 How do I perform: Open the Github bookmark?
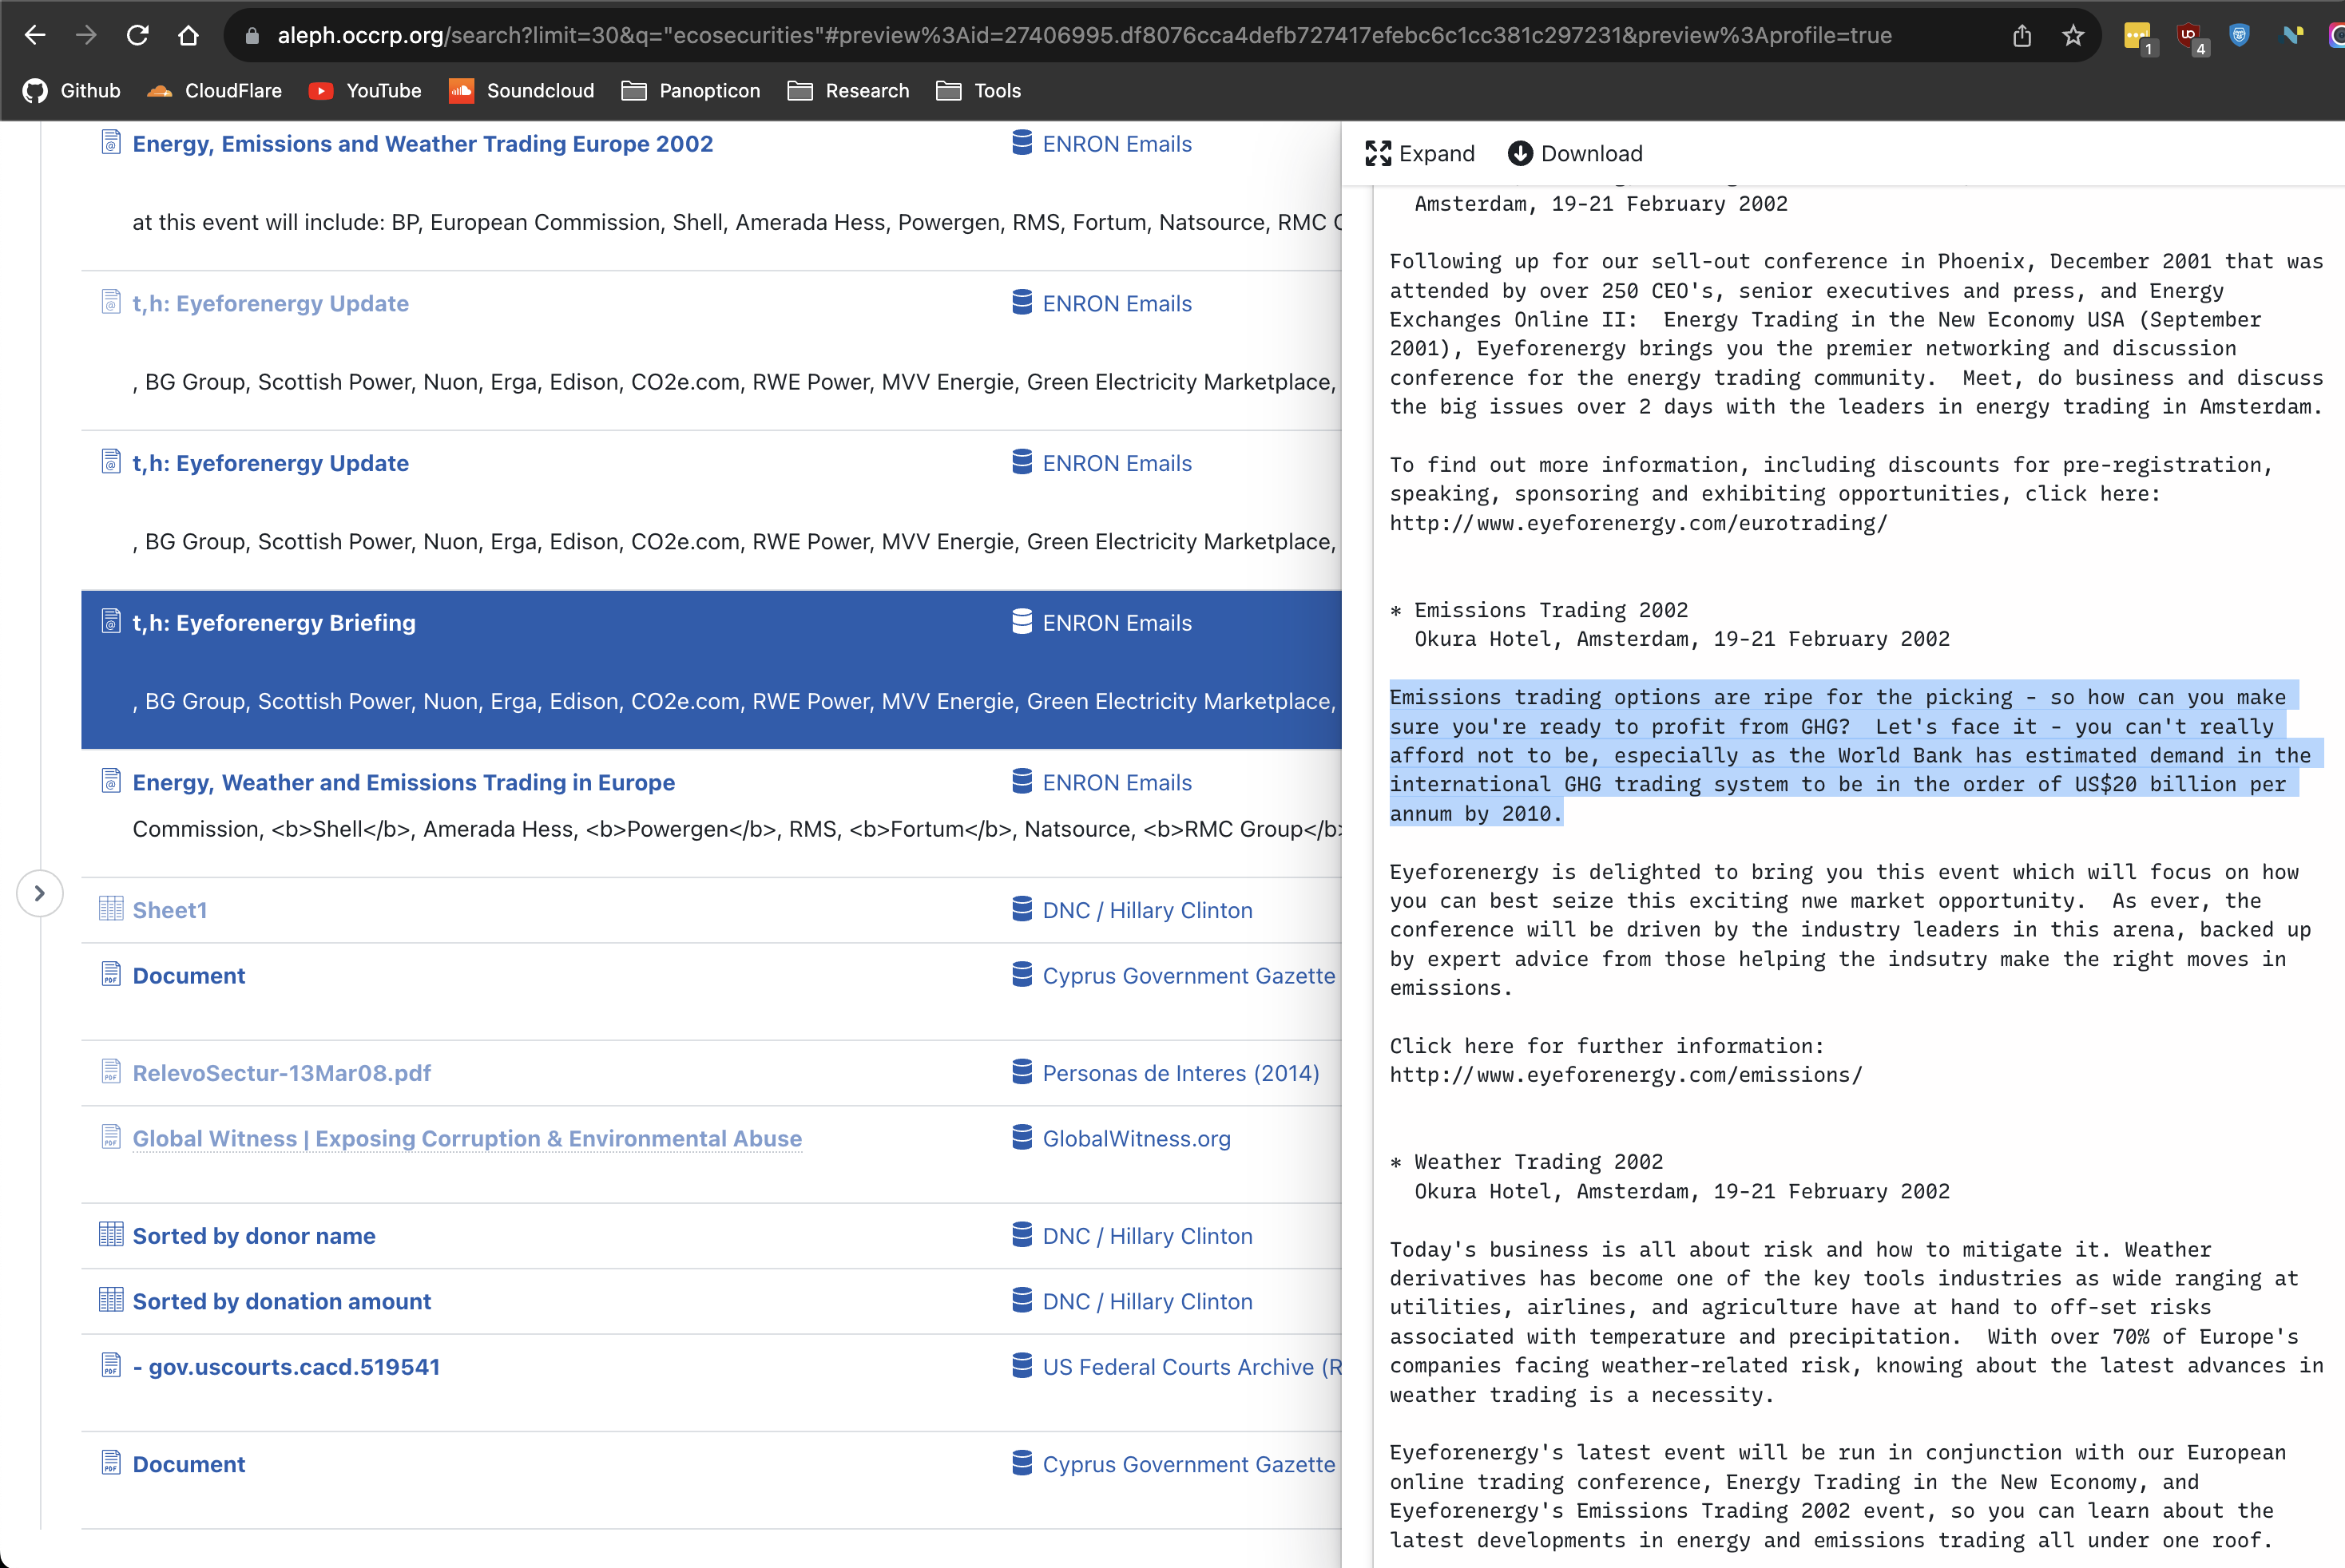coord(72,91)
